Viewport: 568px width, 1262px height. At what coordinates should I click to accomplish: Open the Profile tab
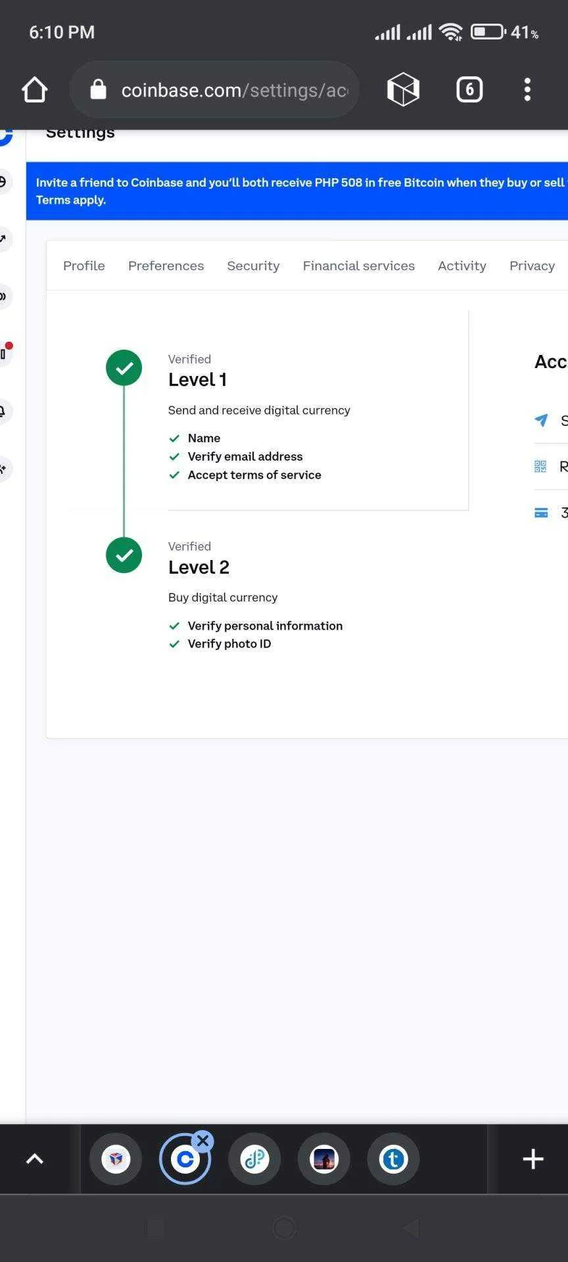(84, 266)
